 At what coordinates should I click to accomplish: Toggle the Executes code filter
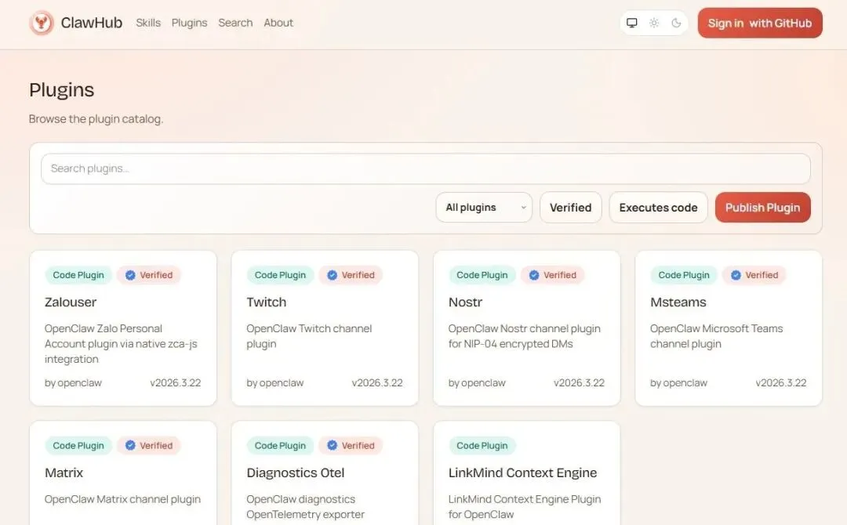(x=658, y=207)
